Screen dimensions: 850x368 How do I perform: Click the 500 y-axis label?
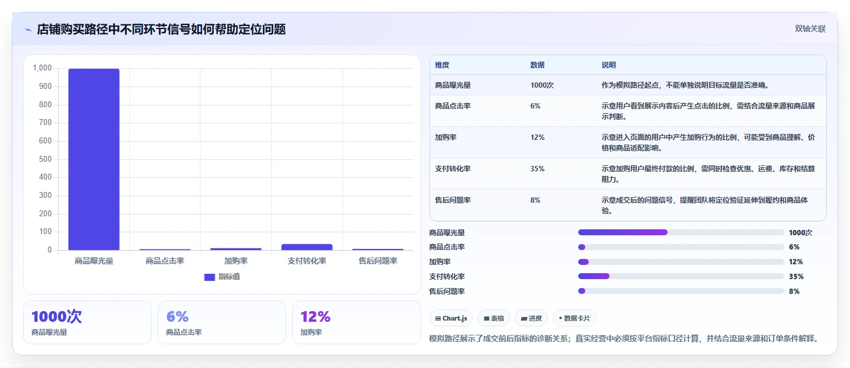click(45, 159)
